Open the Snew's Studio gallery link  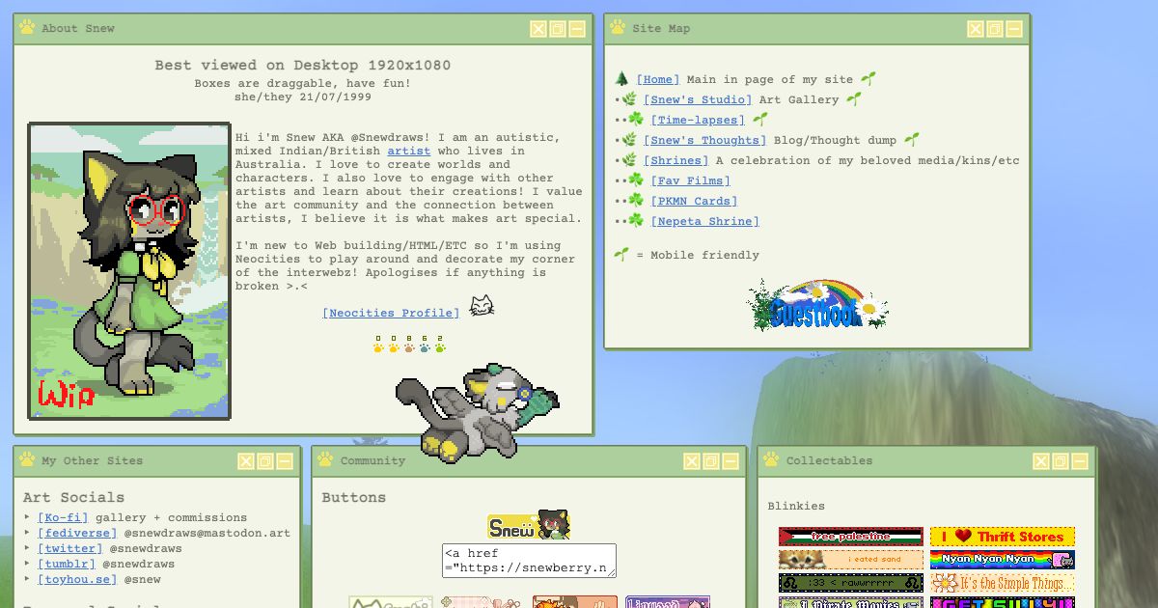[x=697, y=99]
